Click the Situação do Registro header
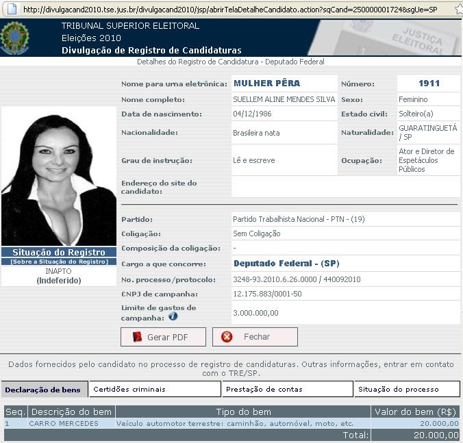Screen dimensions: 463x443 (59, 253)
